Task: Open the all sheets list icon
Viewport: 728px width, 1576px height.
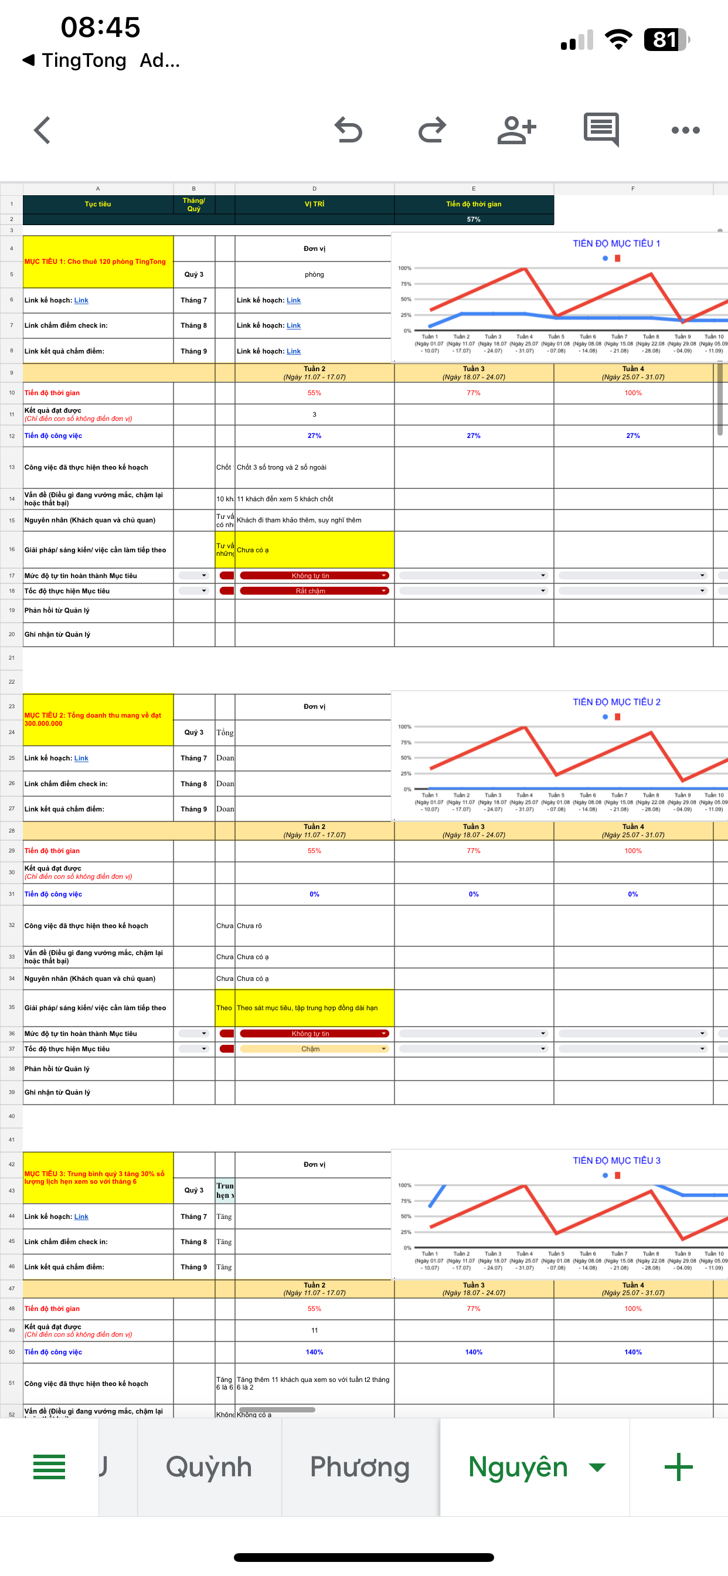Action: click(x=49, y=1466)
